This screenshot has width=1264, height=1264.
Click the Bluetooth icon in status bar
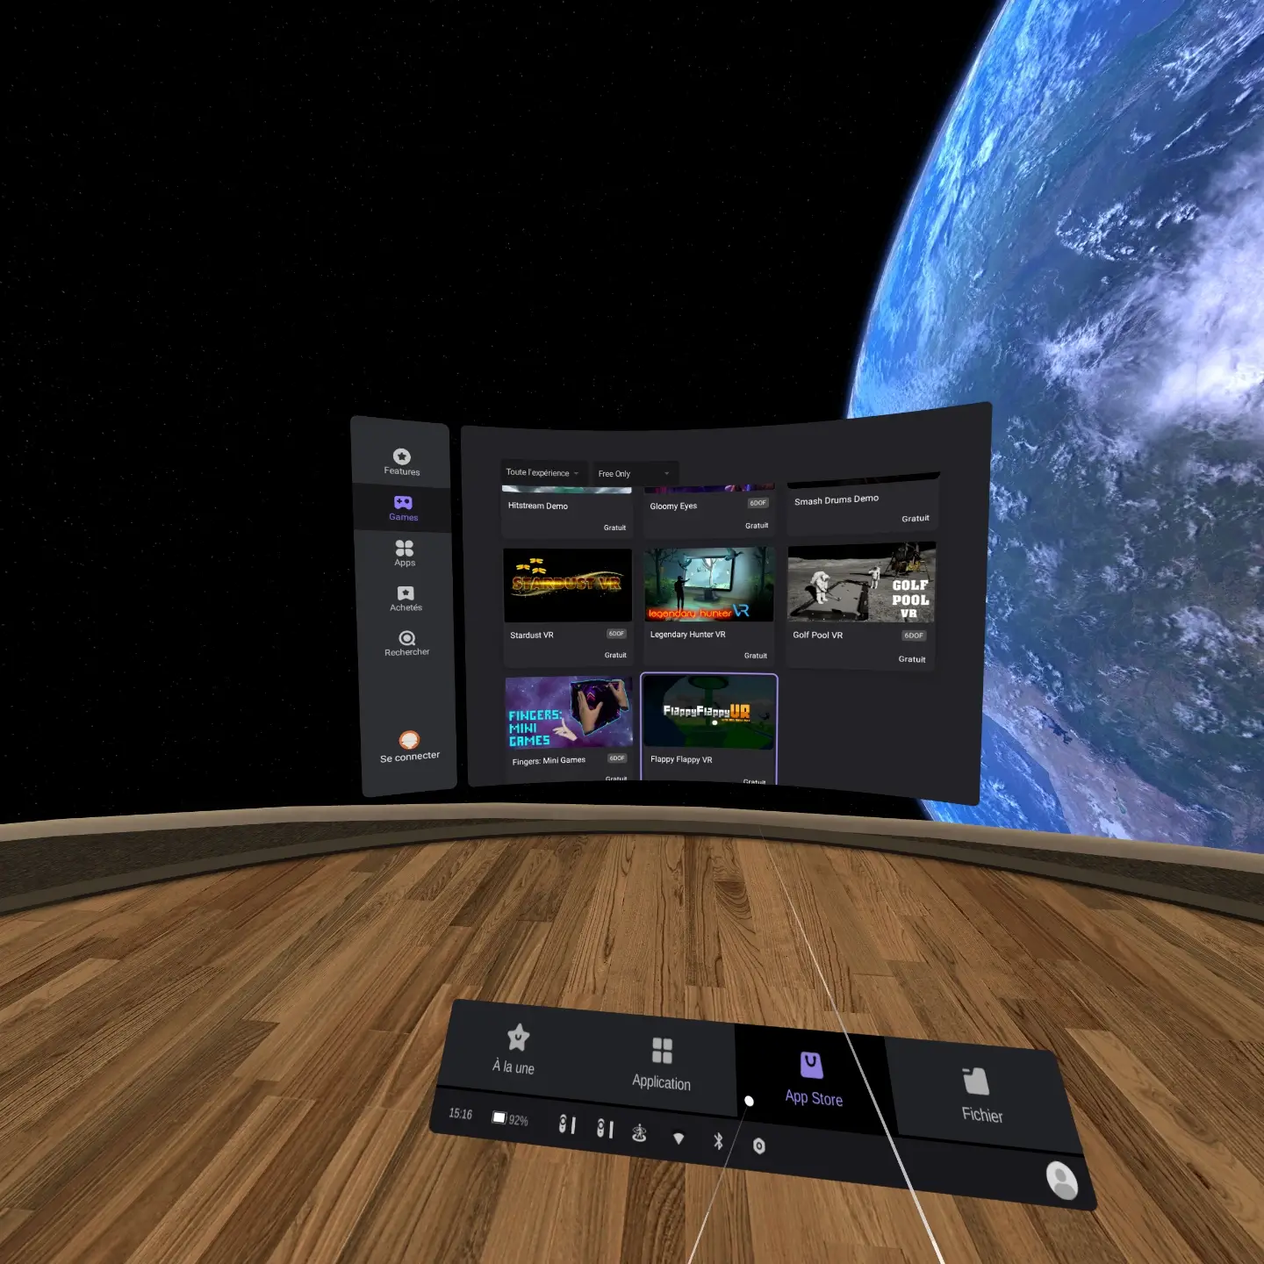718,1141
